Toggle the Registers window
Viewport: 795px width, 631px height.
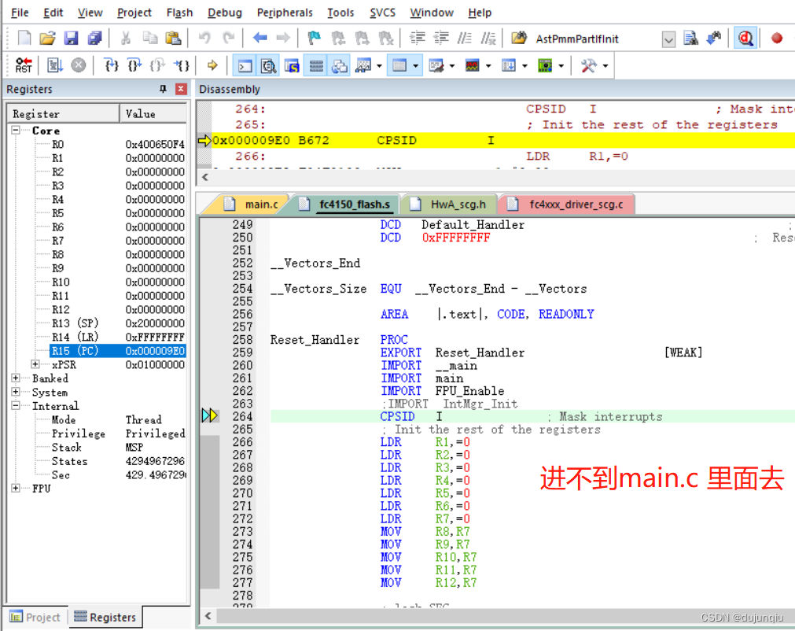click(x=316, y=66)
